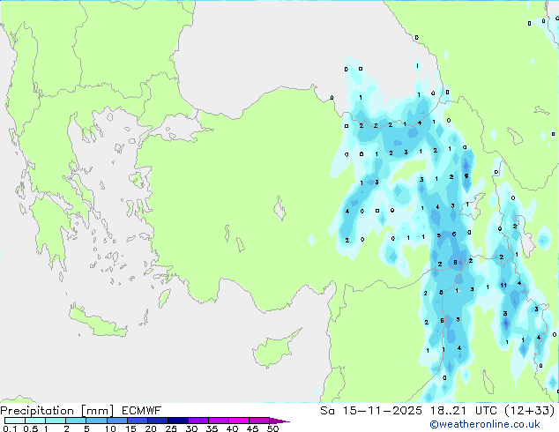Click the 5–10 mm legend swatch
This screenshot has height=432, width=559.
coord(96,421)
